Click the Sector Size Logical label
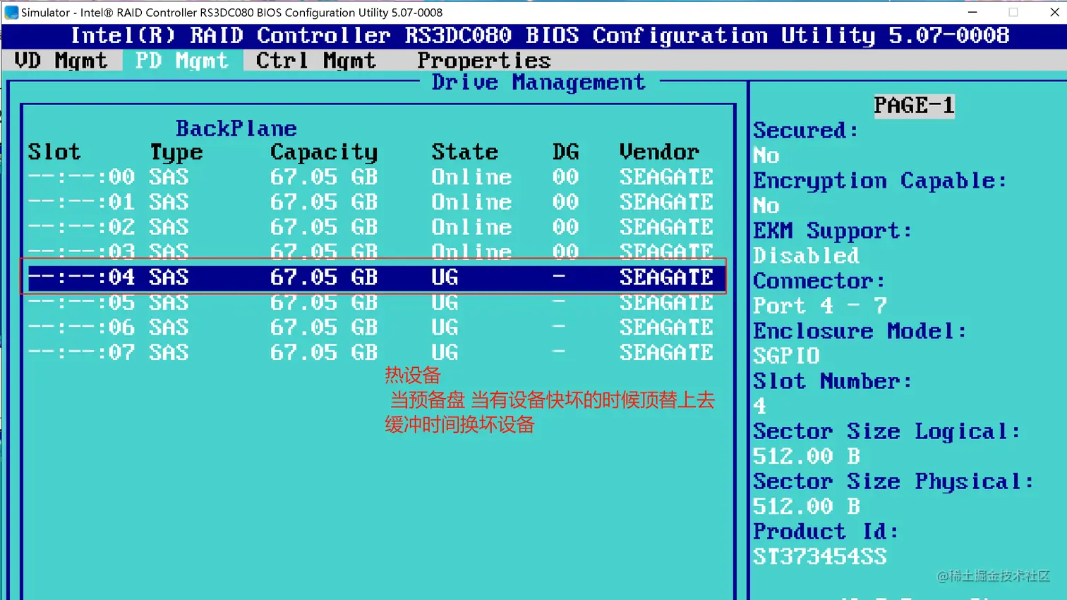Image resolution: width=1067 pixels, height=600 pixels. coord(887,431)
